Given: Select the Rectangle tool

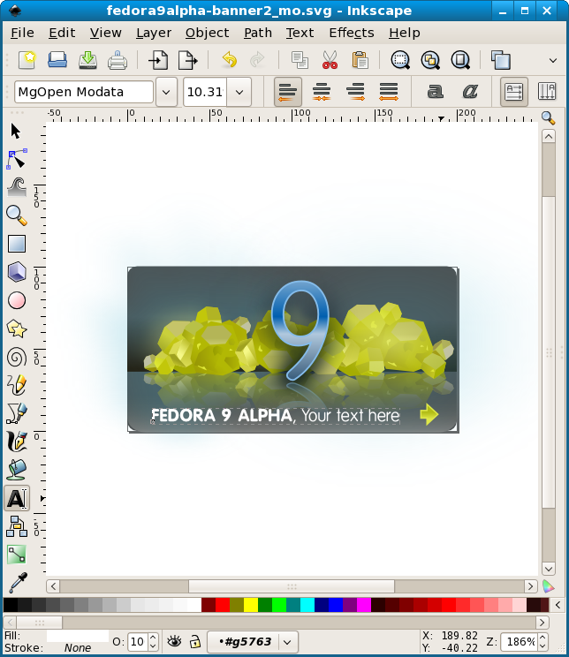Looking at the screenshot, I should [17, 244].
